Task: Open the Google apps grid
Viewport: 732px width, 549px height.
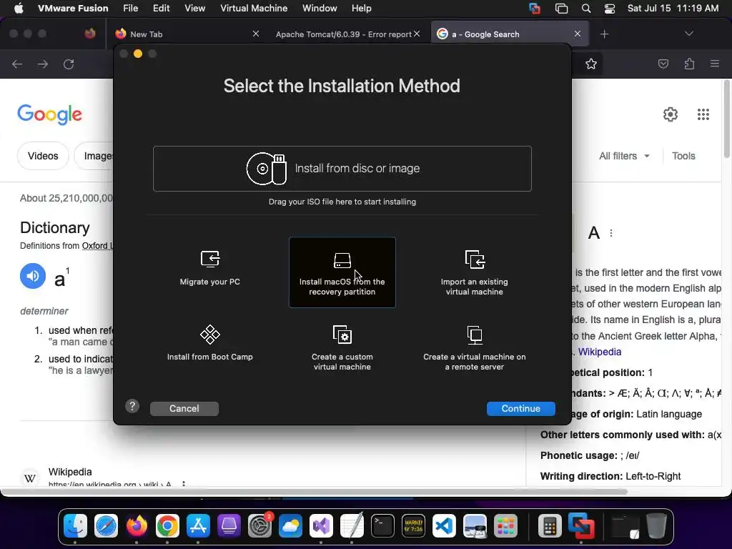Action: pyautogui.click(x=703, y=114)
